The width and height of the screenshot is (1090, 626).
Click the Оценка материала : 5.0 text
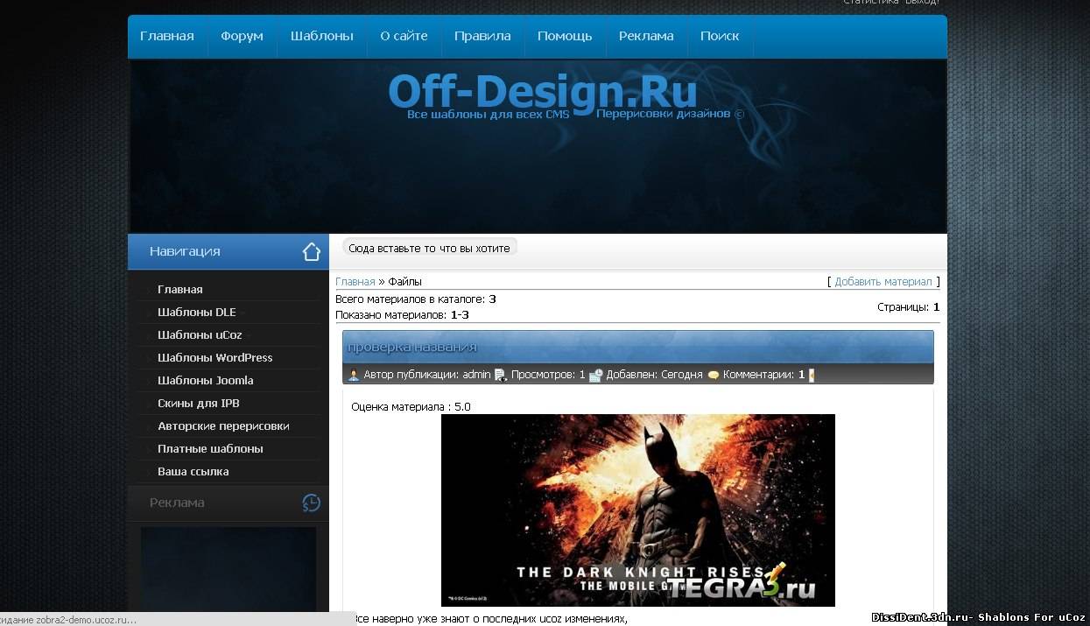411,407
